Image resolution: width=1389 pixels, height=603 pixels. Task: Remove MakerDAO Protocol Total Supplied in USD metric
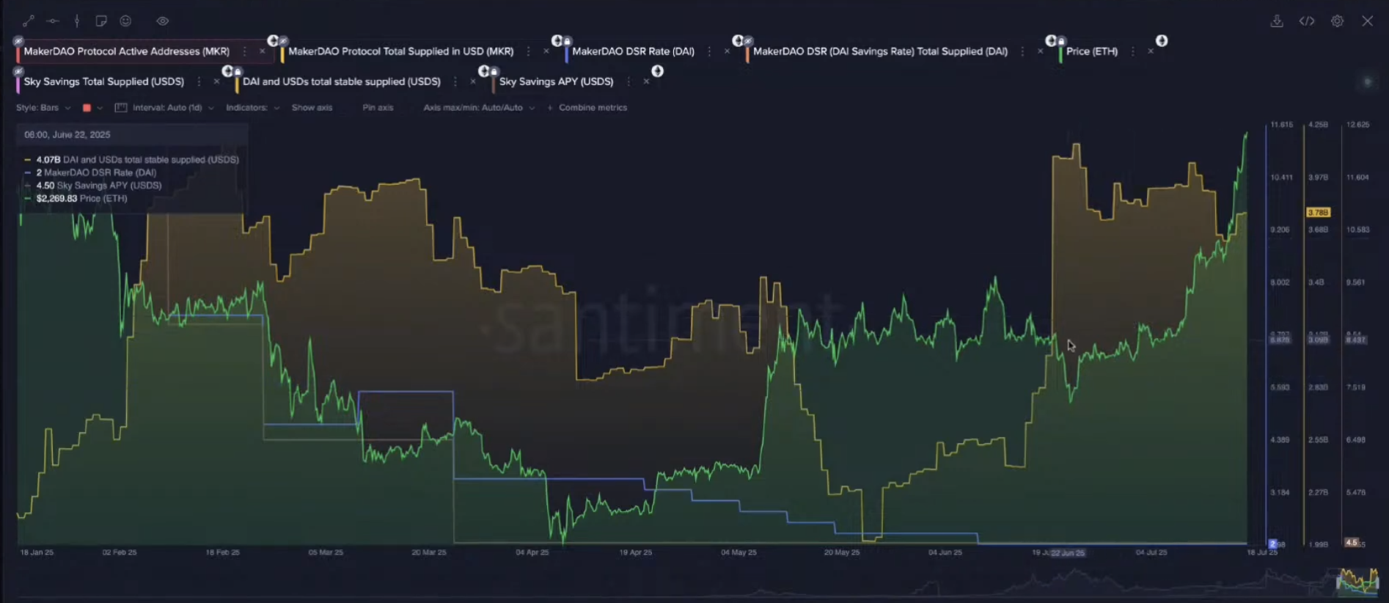tap(546, 51)
